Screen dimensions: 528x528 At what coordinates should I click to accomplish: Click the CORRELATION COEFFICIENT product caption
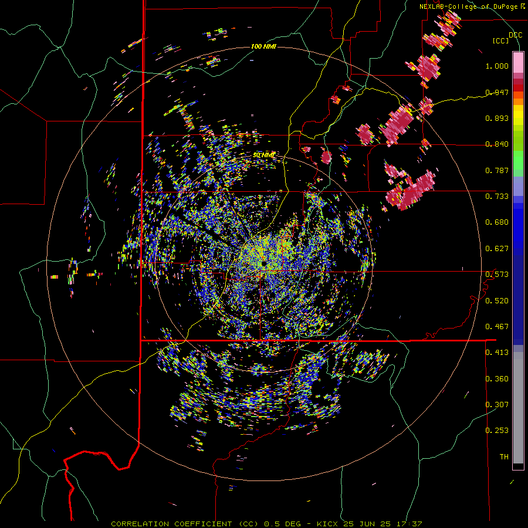[266, 524]
